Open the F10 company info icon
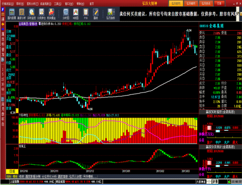 pyautogui.click(x=86, y=14)
